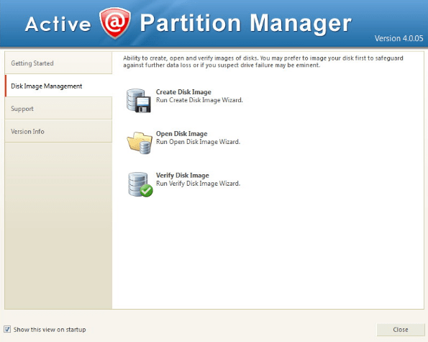Click the disk imaging description paragraph
Image resolution: width=428 pixels, height=342 pixels.
click(263, 61)
